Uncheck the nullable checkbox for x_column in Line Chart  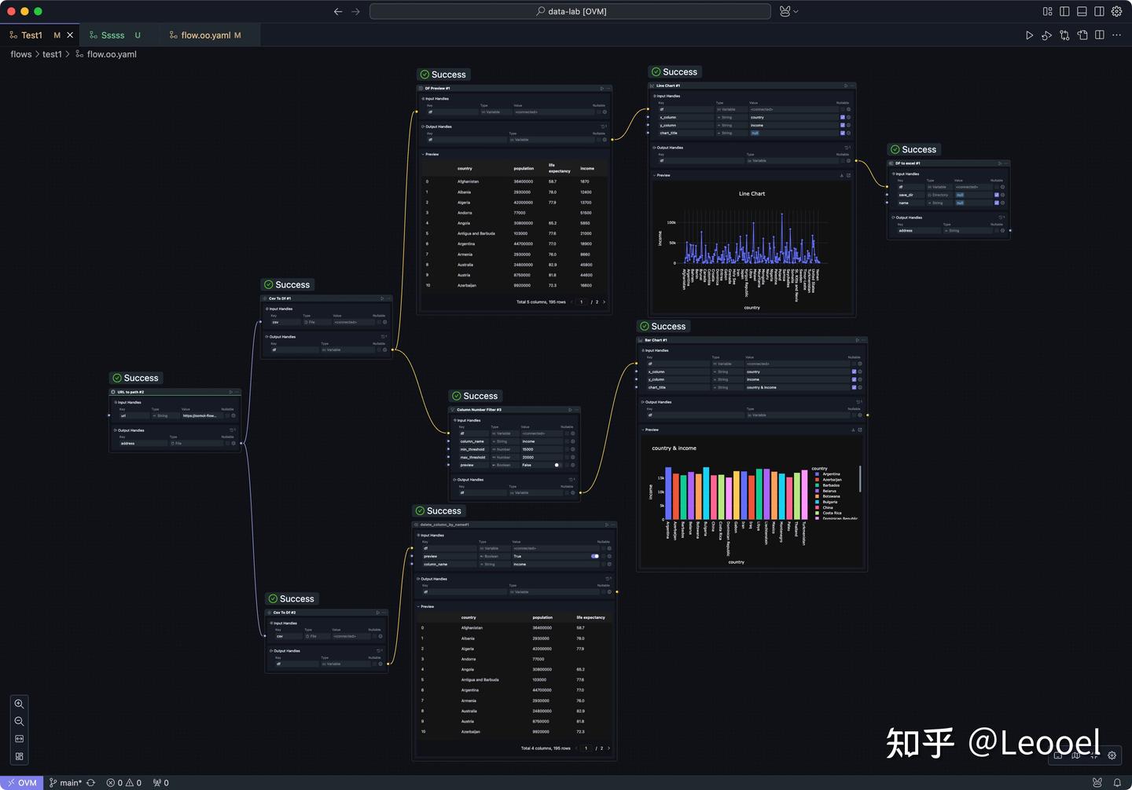pyautogui.click(x=843, y=117)
